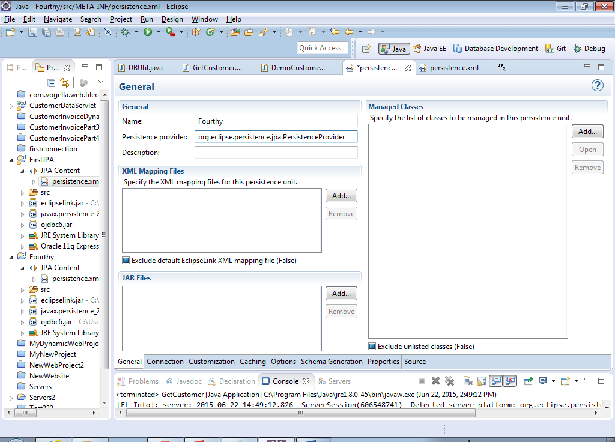Click Add... button for XML Mapping Files
The height and width of the screenshot is (442, 615).
point(341,195)
